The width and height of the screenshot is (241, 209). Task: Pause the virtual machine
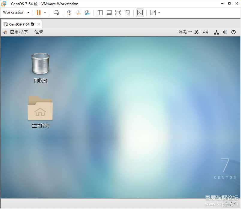[39, 13]
